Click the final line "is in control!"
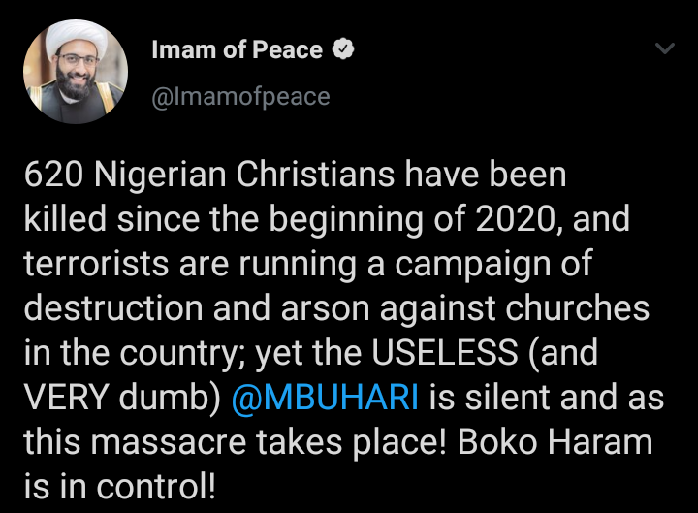The height and width of the screenshot is (513, 698). pos(120,487)
